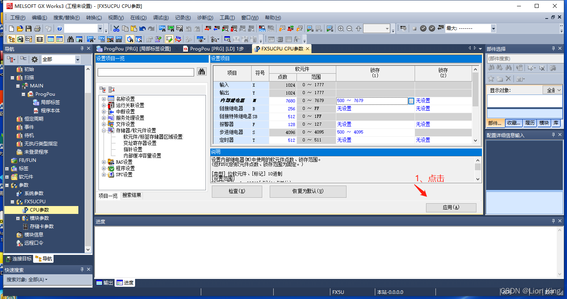Click the Undo arrow icon
The height and width of the screenshot is (299, 567).
(142, 28)
